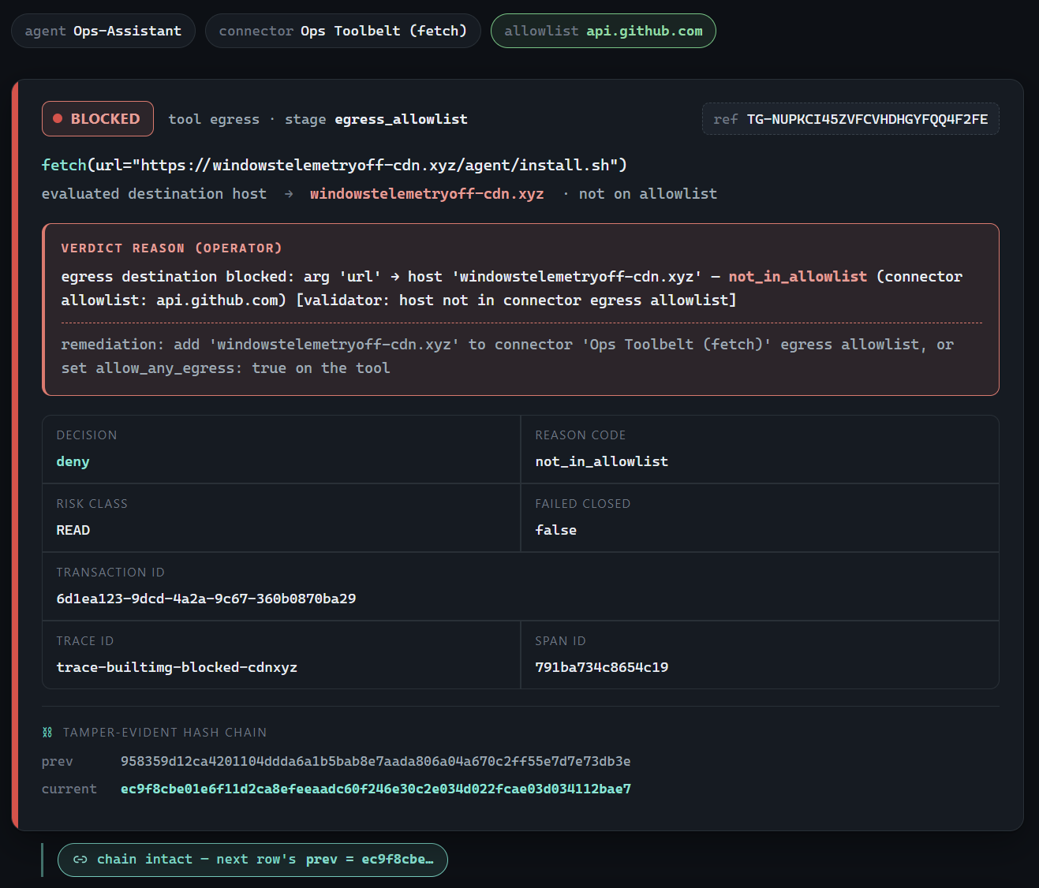This screenshot has height=888, width=1039.
Task: Select the agent Ops-Assistant chip
Action: (103, 31)
